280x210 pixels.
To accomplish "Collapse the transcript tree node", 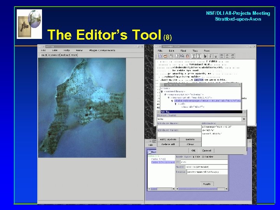I will click(168, 98).
